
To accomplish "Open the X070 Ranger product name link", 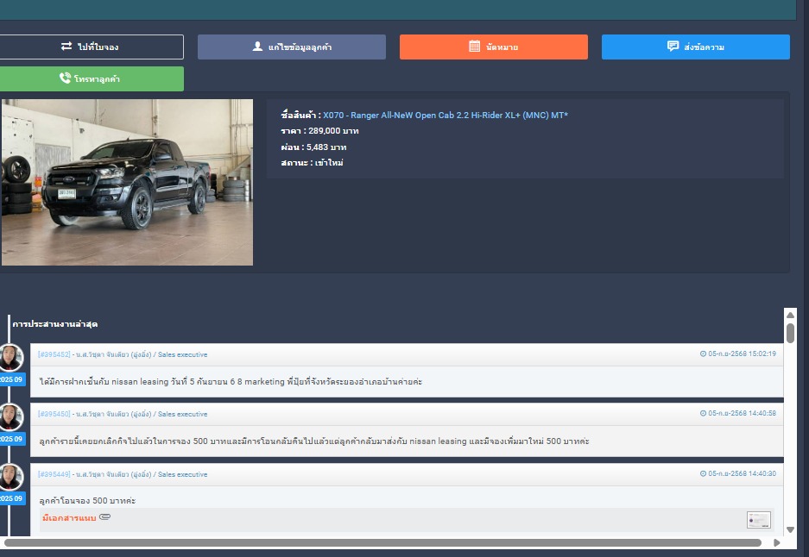I will tap(446, 116).
